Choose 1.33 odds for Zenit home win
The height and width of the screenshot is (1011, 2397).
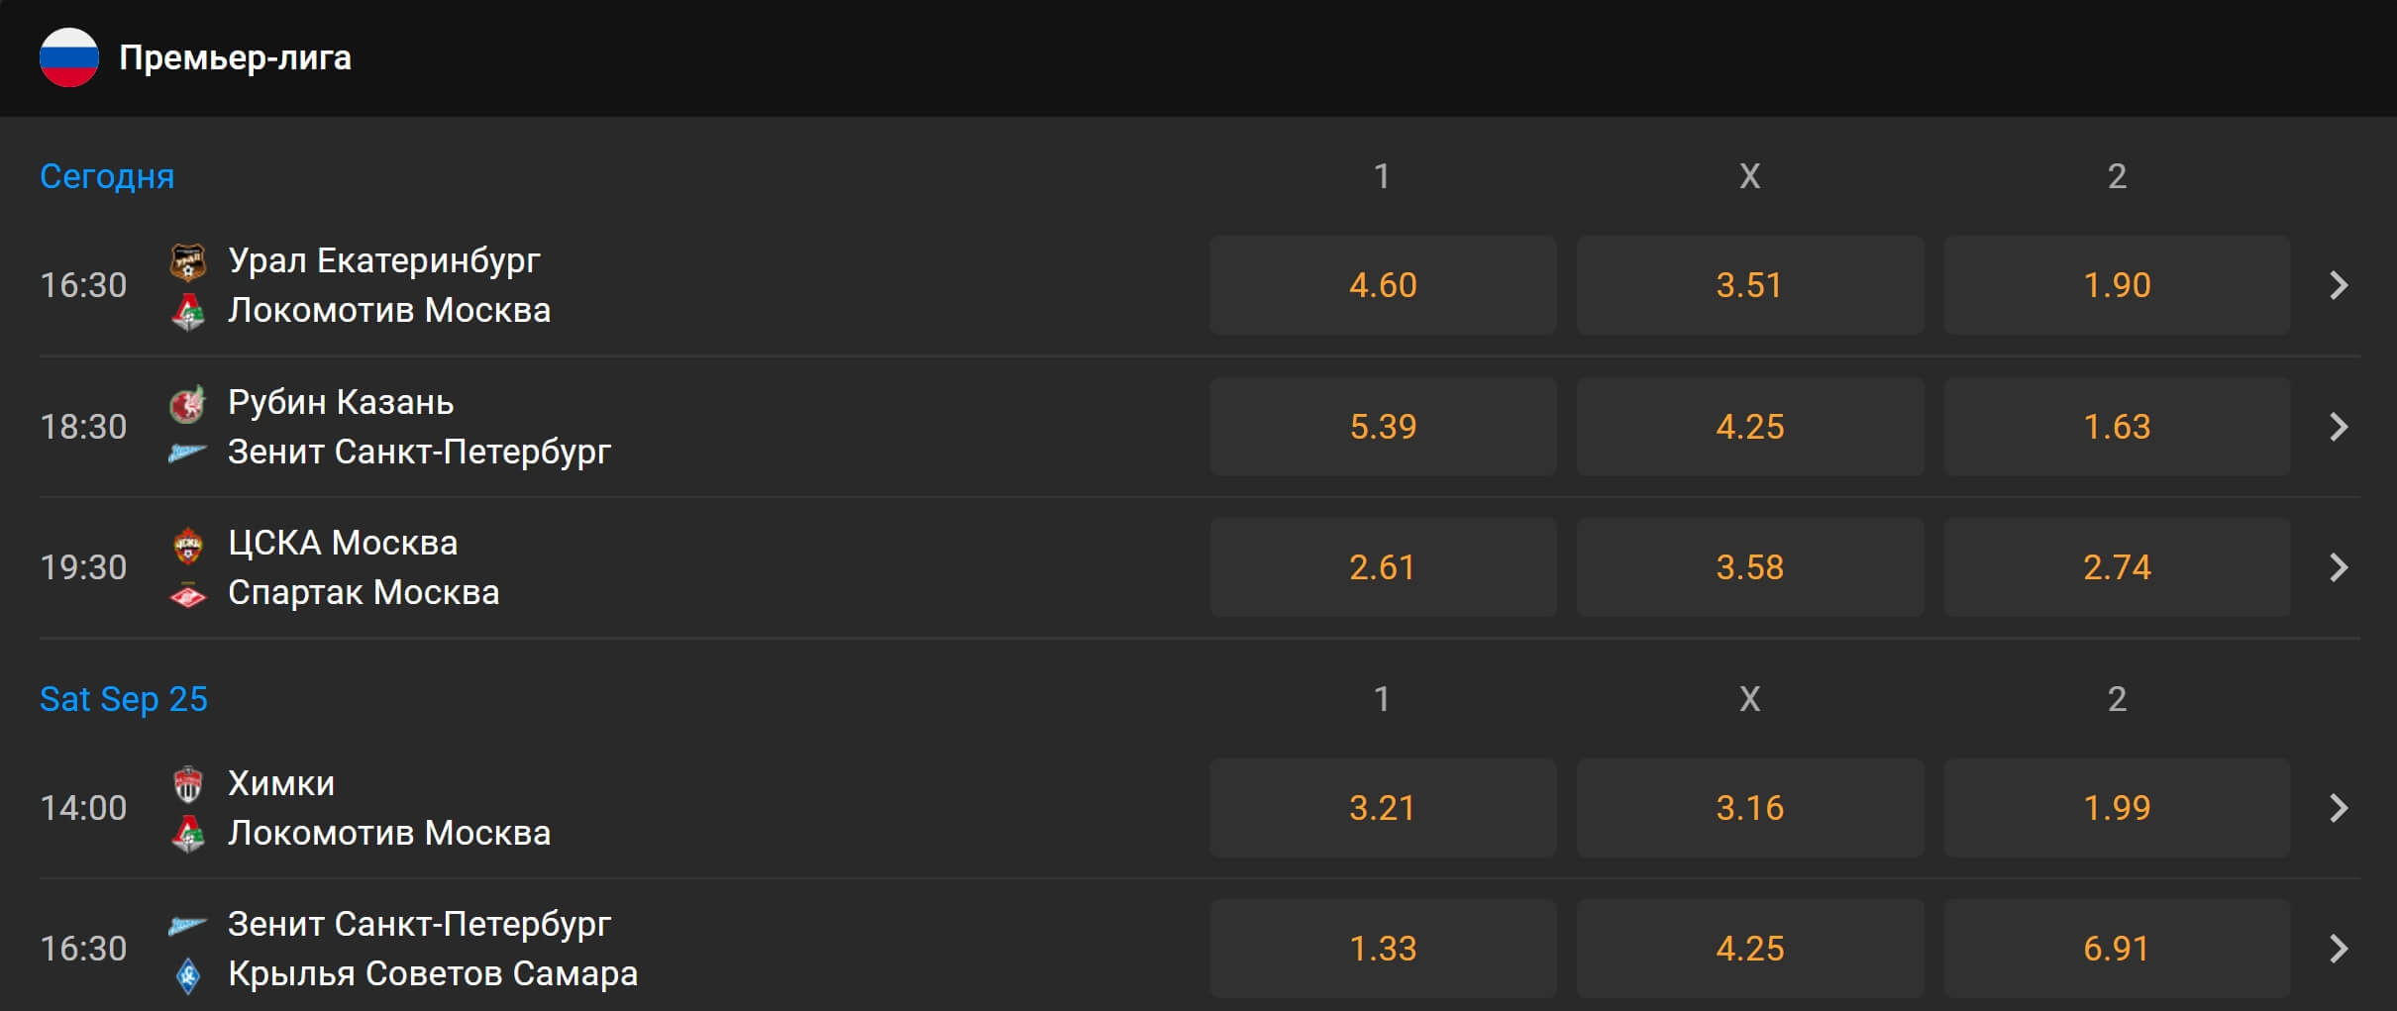coord(1383,949)
